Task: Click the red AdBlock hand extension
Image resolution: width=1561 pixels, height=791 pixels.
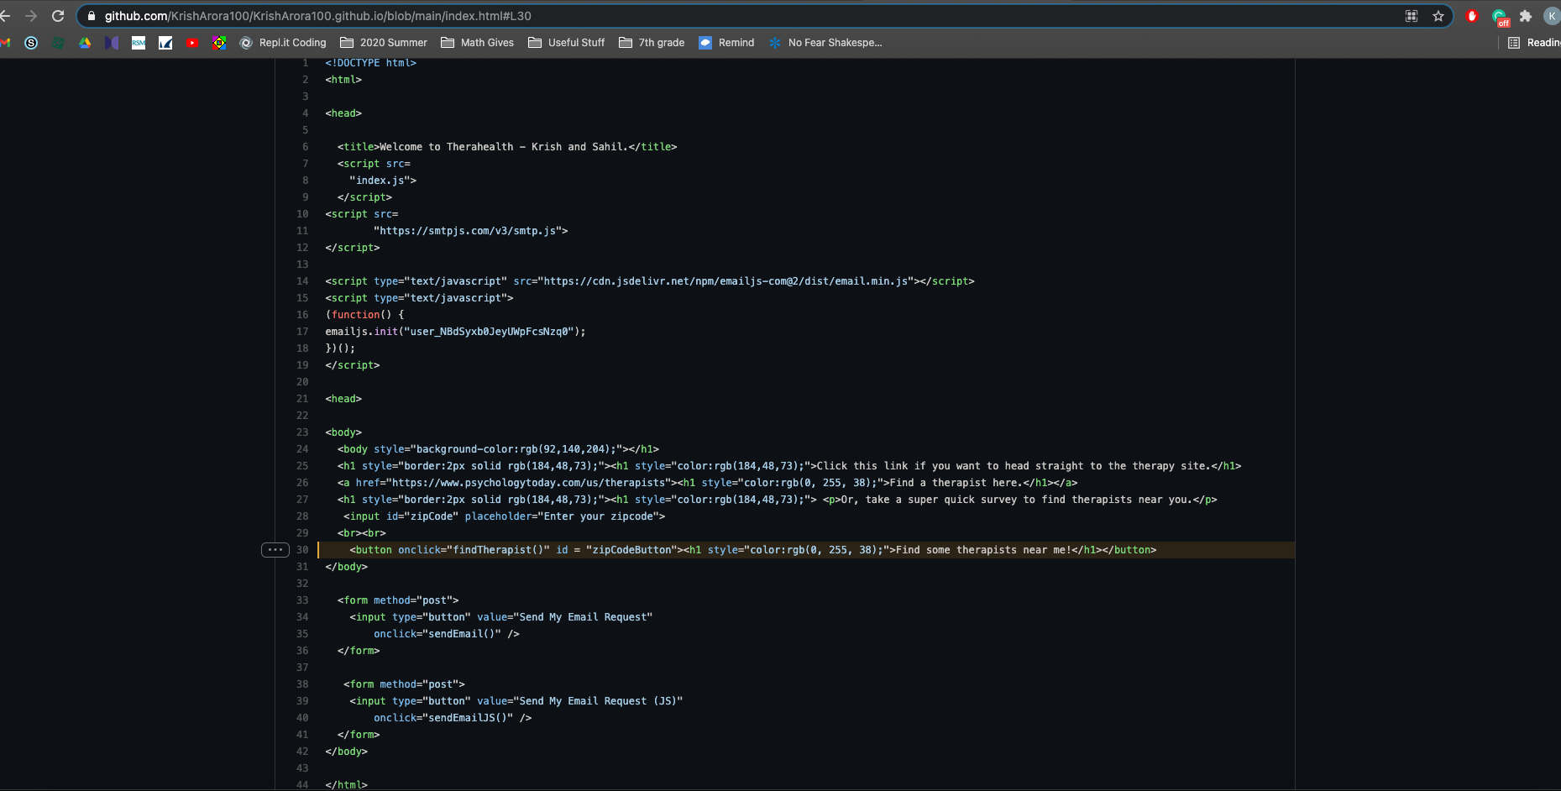Action: [1472, 16]
